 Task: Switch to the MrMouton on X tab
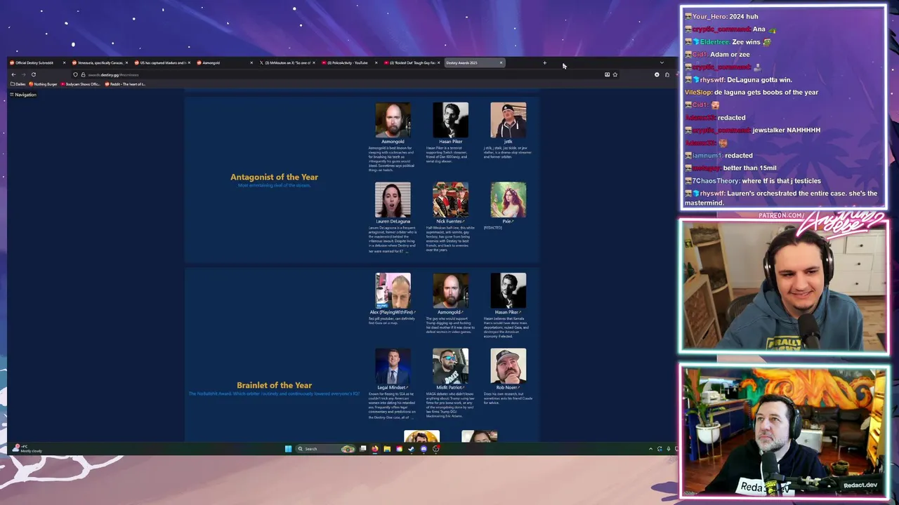point(286,63)
